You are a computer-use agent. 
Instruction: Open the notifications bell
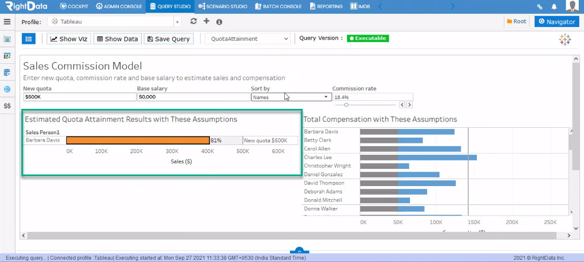(554, 6)
